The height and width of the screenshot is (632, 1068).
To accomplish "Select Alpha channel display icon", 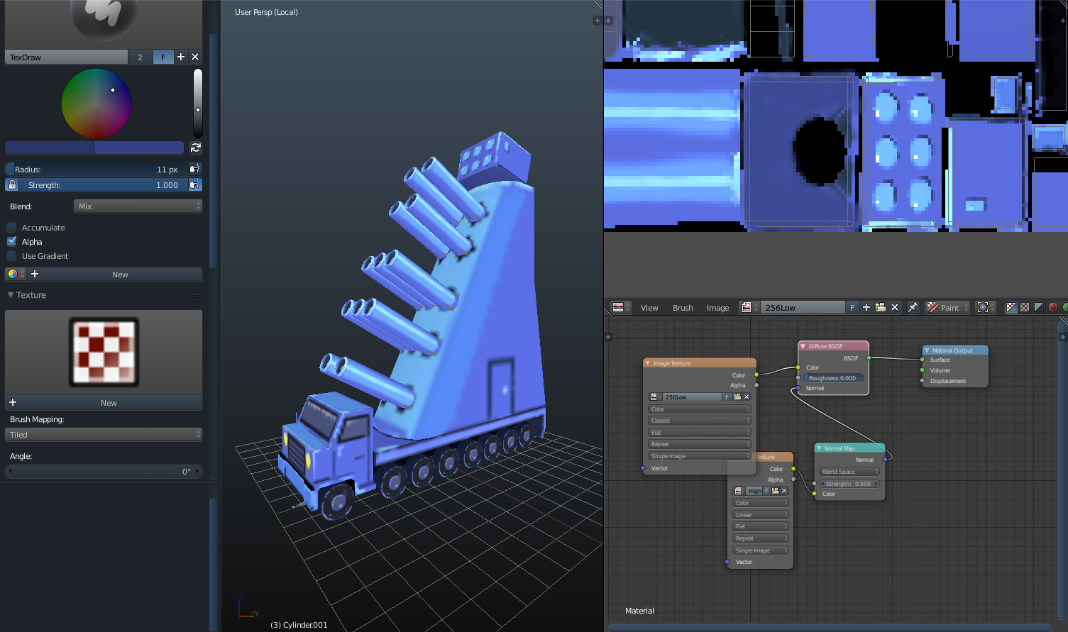I will click(1039, 307).
